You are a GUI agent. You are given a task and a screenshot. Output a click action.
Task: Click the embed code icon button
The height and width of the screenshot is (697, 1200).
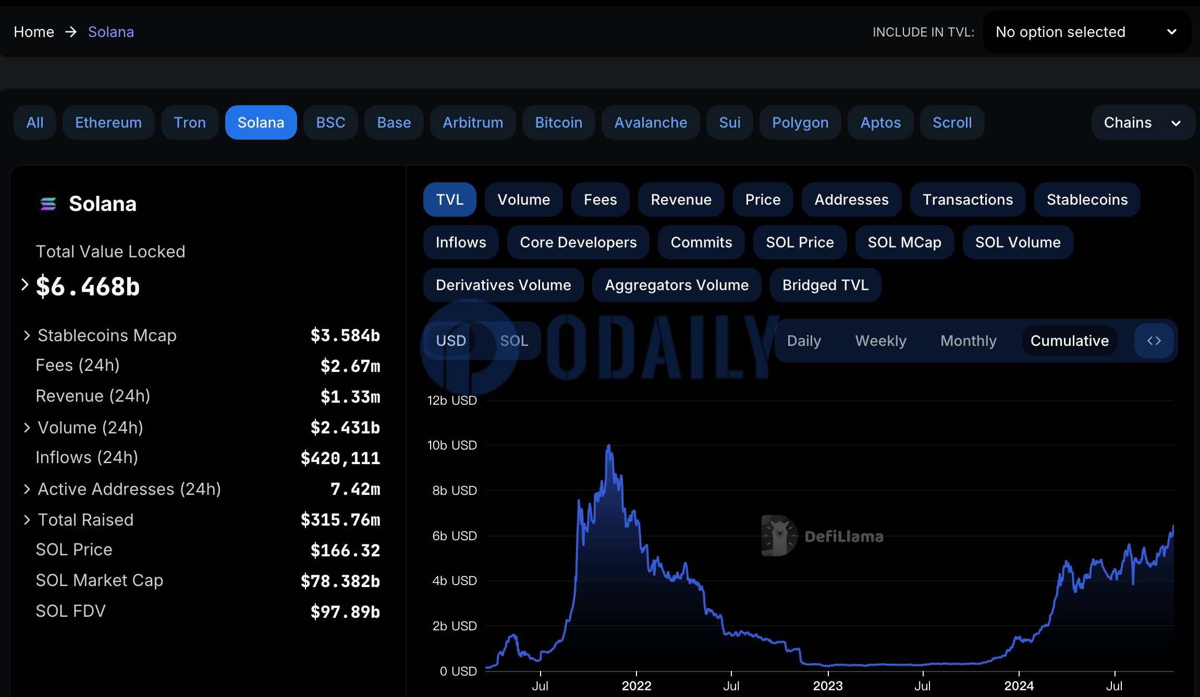pos(1154,341)
